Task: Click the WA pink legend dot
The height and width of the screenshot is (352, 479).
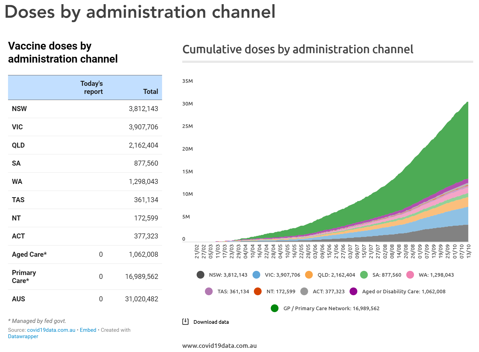Action: point(410,275)
